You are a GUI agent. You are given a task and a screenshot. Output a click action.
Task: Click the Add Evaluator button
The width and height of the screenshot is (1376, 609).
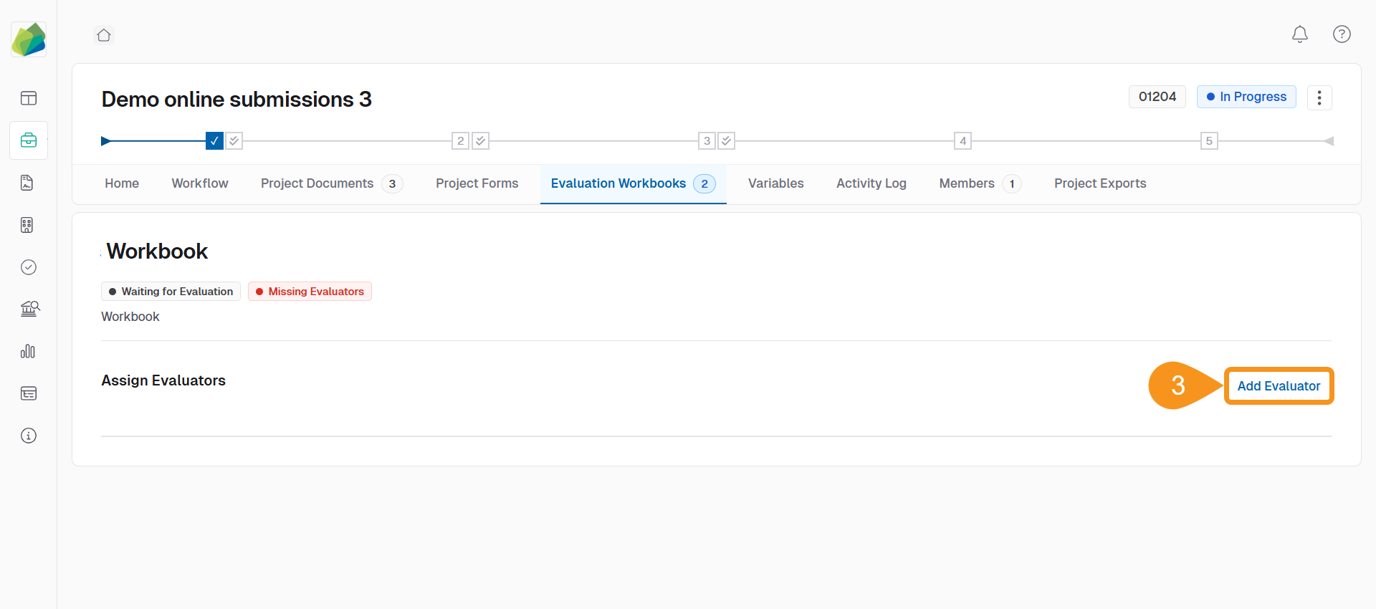[x=1278, y=386]
